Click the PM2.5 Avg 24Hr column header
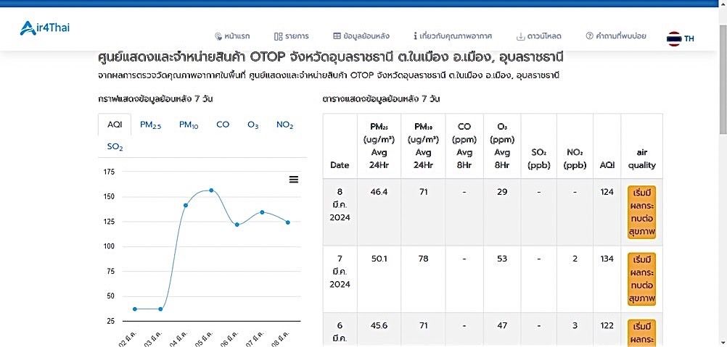Image resolution: width=727 pixels, height=347 pixels. pos(379,146)
